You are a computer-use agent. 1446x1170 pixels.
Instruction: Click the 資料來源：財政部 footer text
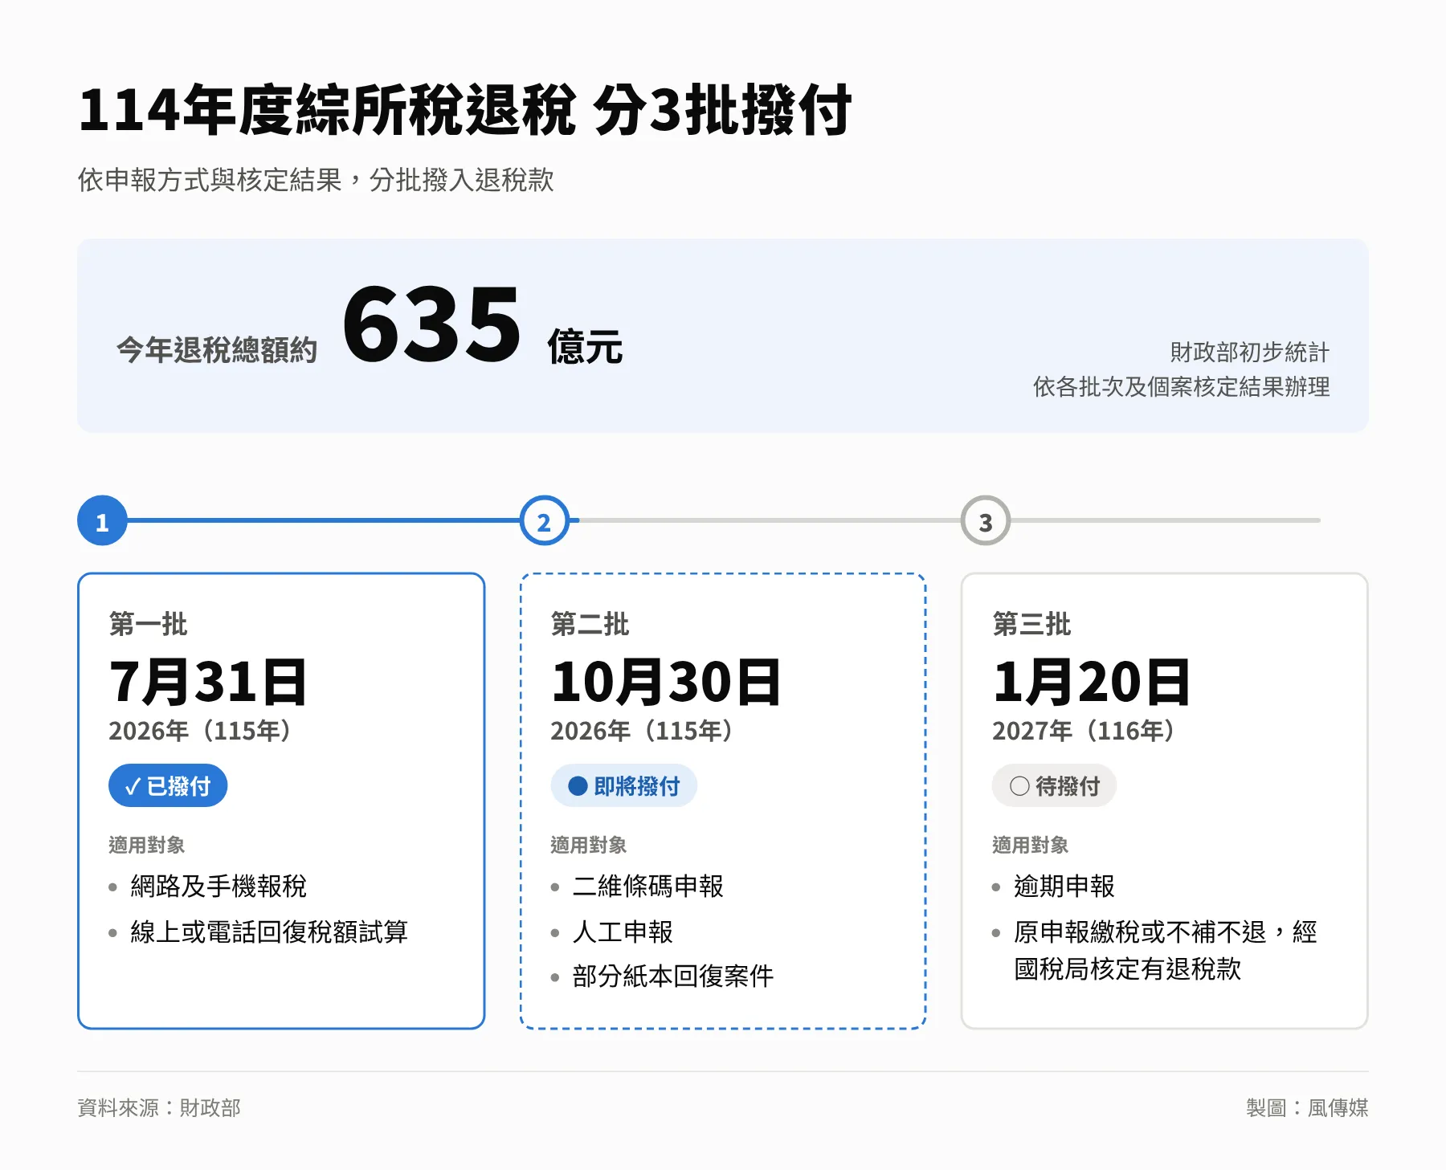pyautogui.click(x=159, y=1108)
